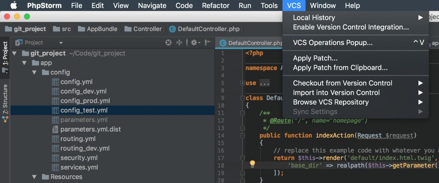Select config.yml in project tree
Screen dimensions: 439x183
coord(76,82)
